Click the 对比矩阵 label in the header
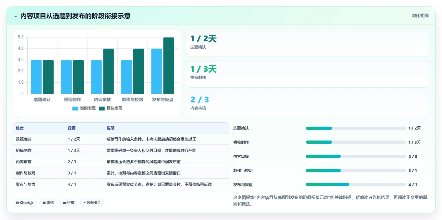This screenshot has width=442, height=220. point(420,16)
